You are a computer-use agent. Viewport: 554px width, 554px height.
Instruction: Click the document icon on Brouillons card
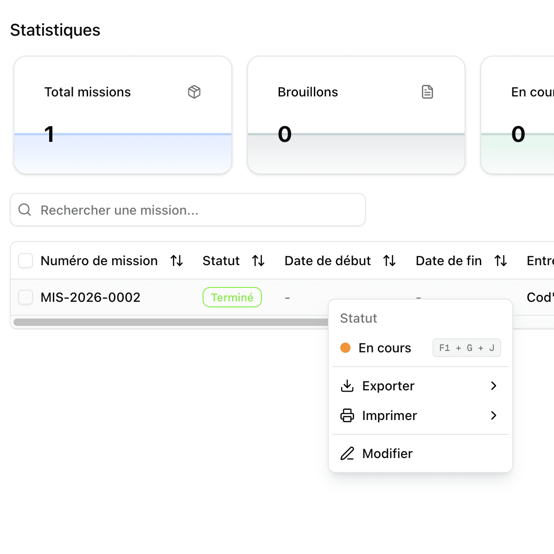(427, 92)
